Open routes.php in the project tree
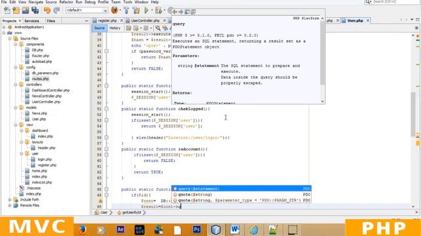421x236 pixels. [x=40, y=79]
